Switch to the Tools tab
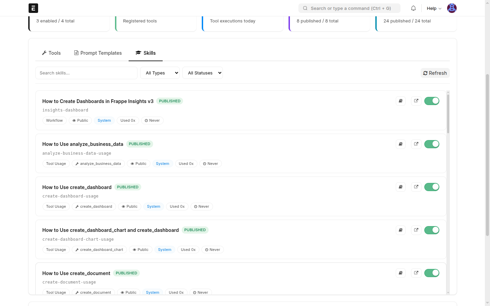Screen dimensions: 490x306 point(51,53)
